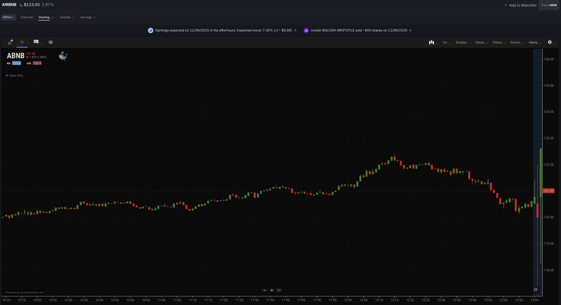Viewport: 561px width, 305px height.
Task: Open the candlestick chart type menu
Action: (432, 42)
